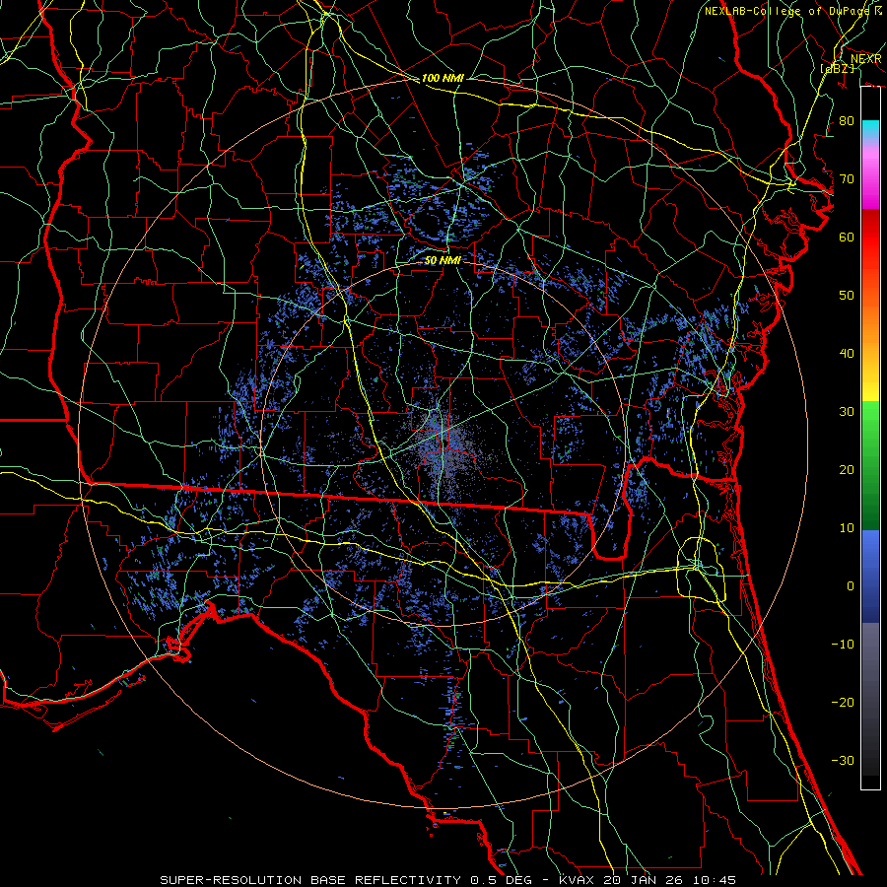
Task: Click the "-20" value on the dBZ scale
Action: click(x=843, y=703)
